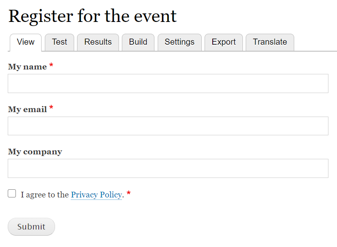The height and width of the screenshot is (247, 337).
Task: Open the Settings tab
Action: tap(180, 42)
